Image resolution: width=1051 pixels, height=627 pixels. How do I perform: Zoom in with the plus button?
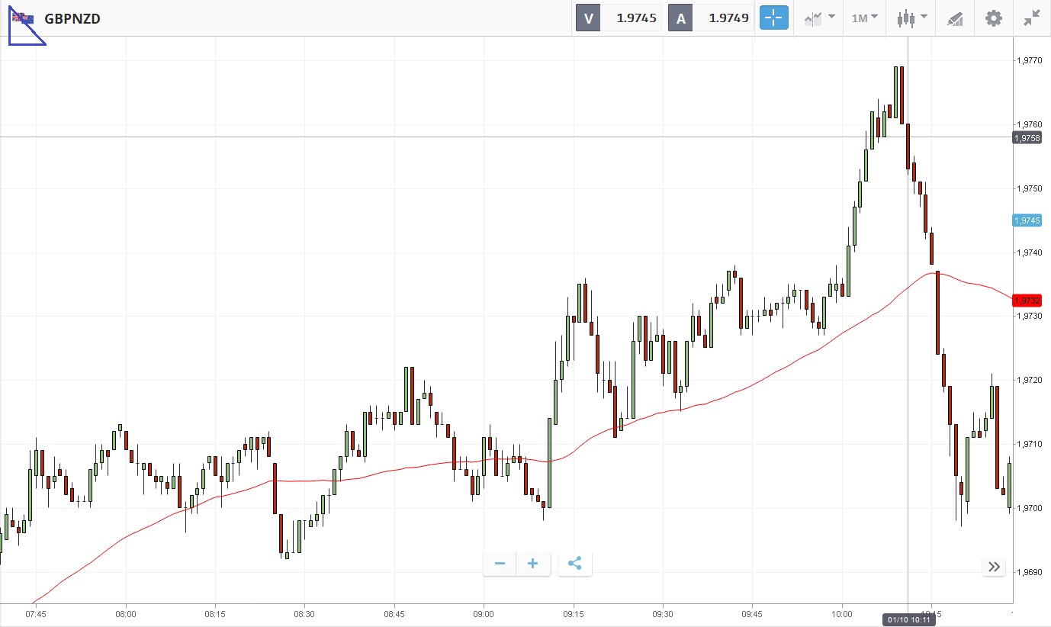(533, 564)
